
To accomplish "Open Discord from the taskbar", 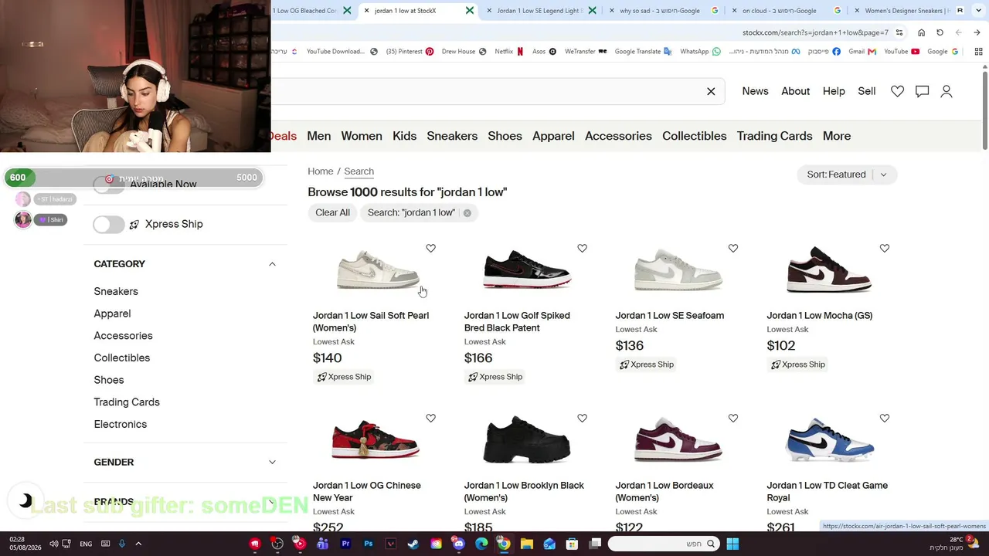I will coord(459,544).
